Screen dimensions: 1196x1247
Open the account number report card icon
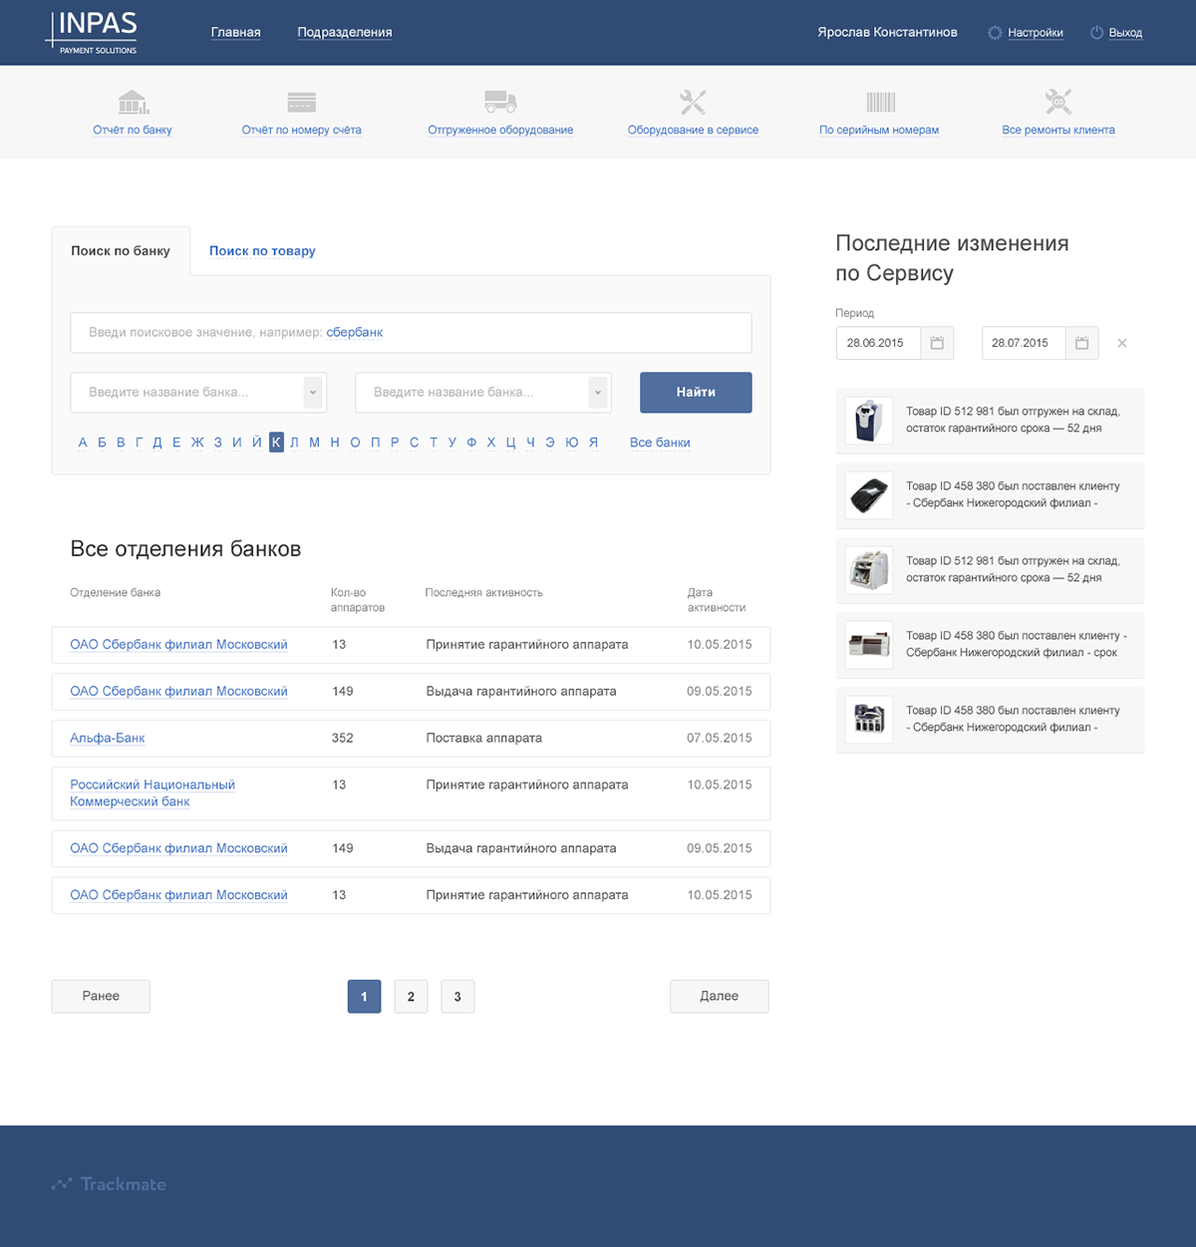[301, 102]
